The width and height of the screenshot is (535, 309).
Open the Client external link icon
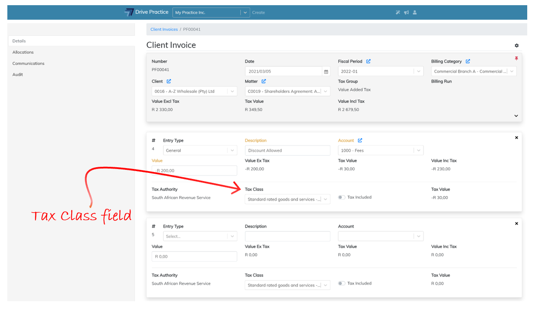click(x=169, y=81)
